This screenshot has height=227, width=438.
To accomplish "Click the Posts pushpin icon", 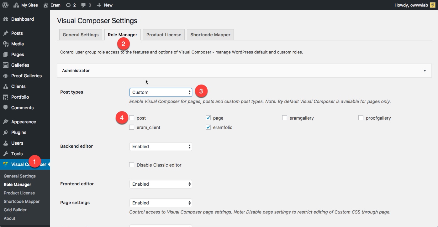I will tap(6, 33).
